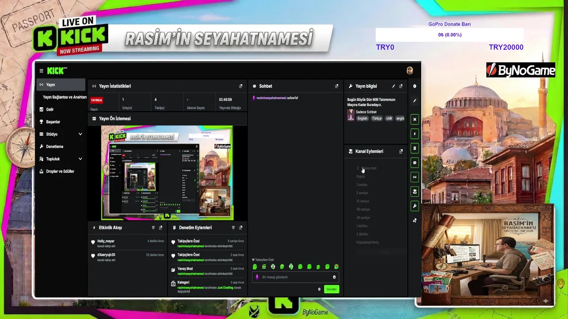Send the chat message with Gönder

(x=331, y=289)
